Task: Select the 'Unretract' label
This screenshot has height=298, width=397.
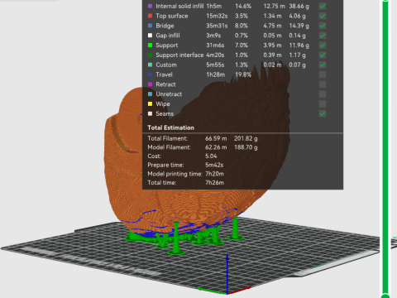Action: tap(169, 94)
